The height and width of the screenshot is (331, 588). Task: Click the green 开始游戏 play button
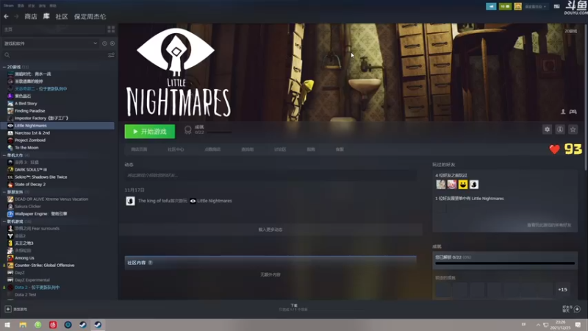150,132
